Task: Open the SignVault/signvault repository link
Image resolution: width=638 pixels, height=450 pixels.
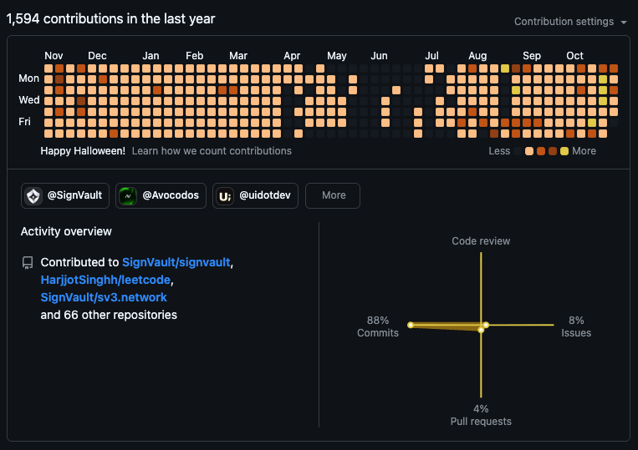Action: (x=176, y=262)
